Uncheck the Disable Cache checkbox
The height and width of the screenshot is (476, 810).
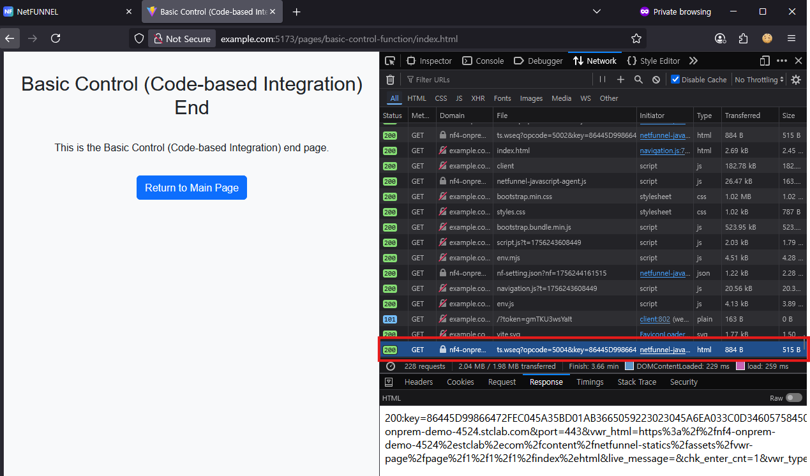click(675, 80)
